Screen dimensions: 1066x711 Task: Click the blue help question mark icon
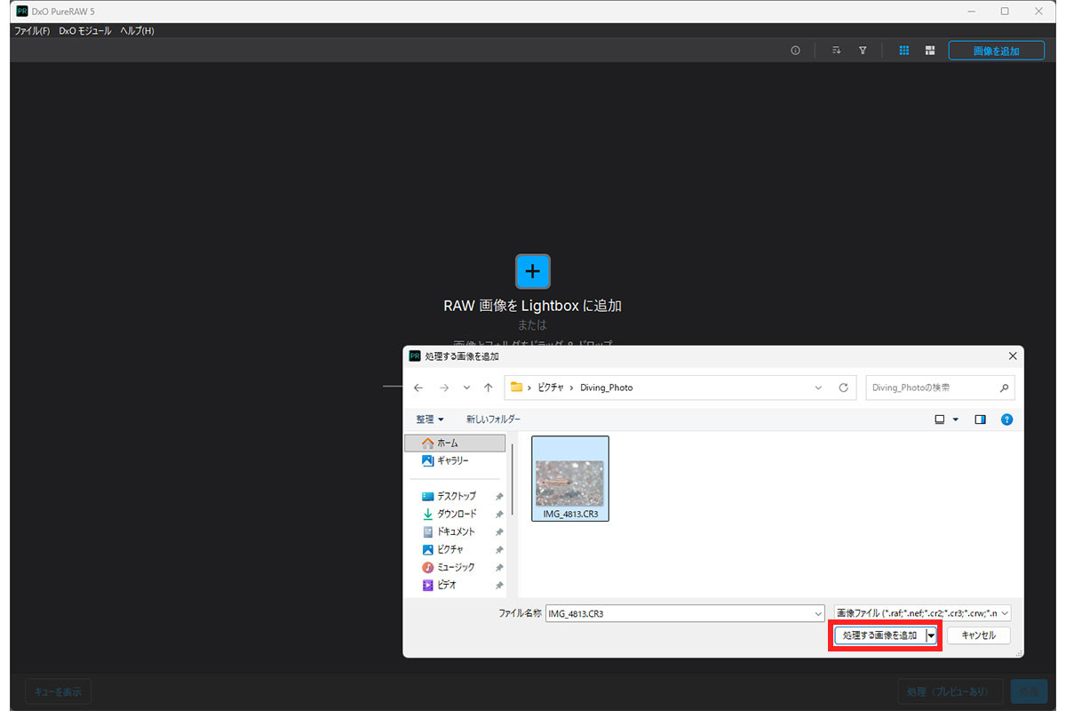[1006, 419]
